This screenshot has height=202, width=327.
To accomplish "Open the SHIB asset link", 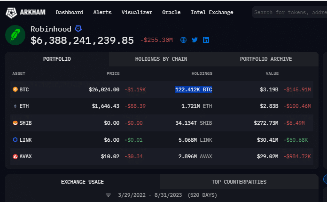I will click(x=26, y=123).
